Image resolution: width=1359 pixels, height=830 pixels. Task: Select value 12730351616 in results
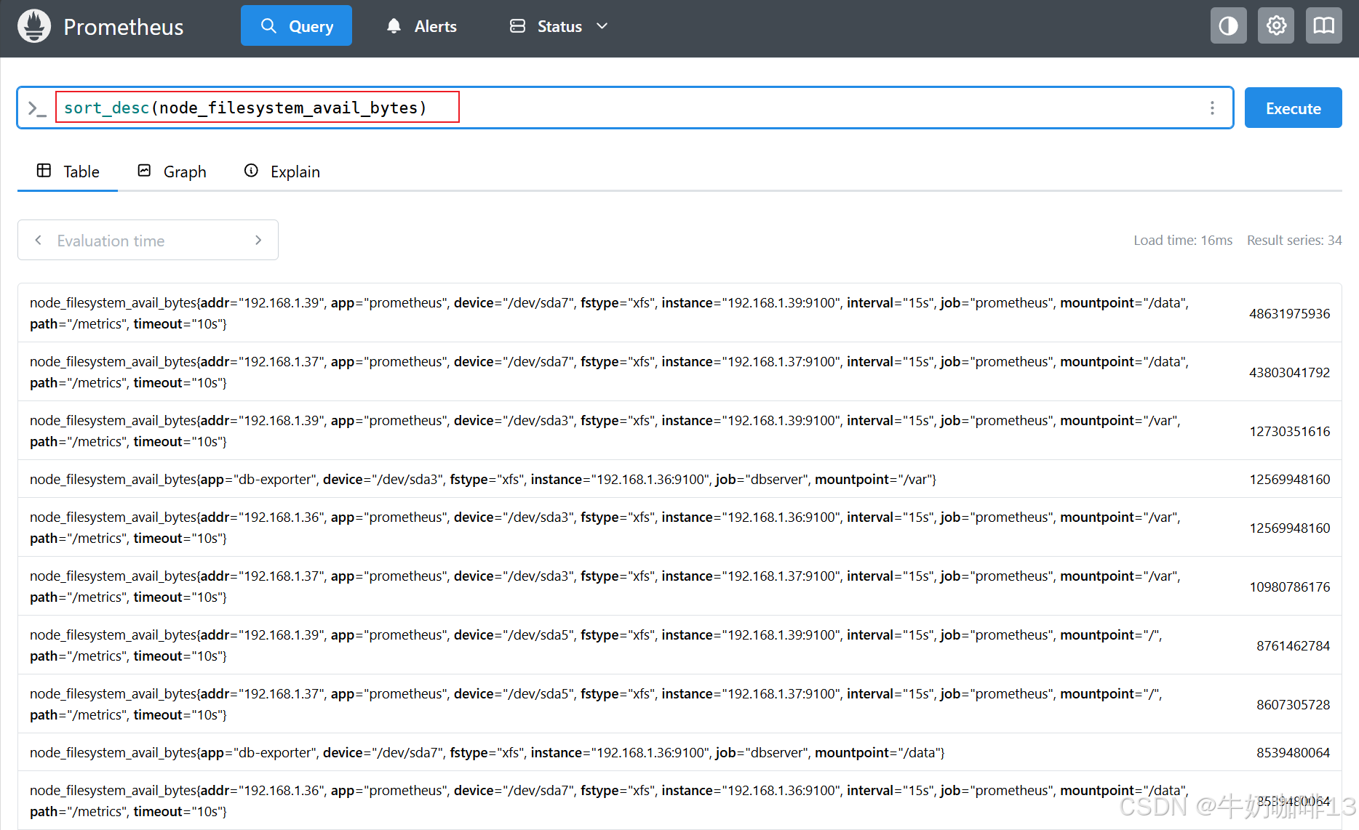[1289, 431]
